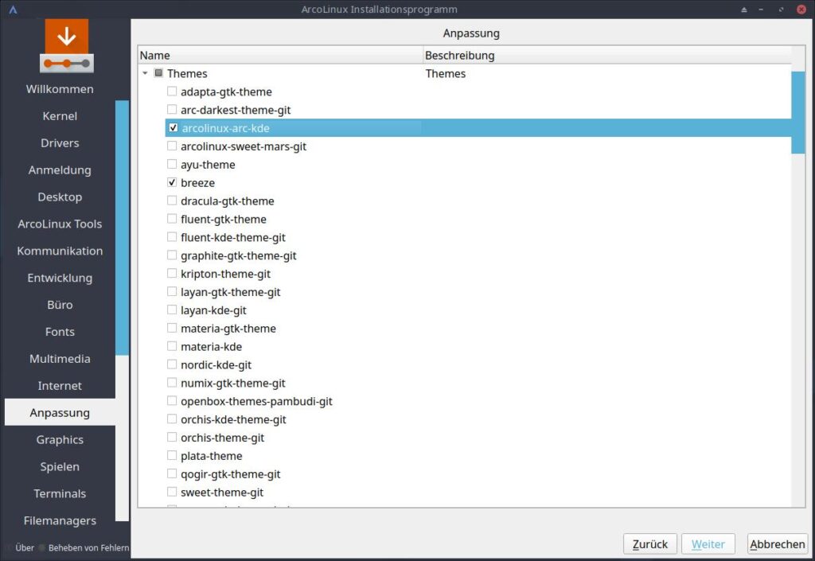Viewport: 815px width, 561px height.
Task: Tick numix-gtk-theme-git checkbox
Action: click(x=172, y=382)
